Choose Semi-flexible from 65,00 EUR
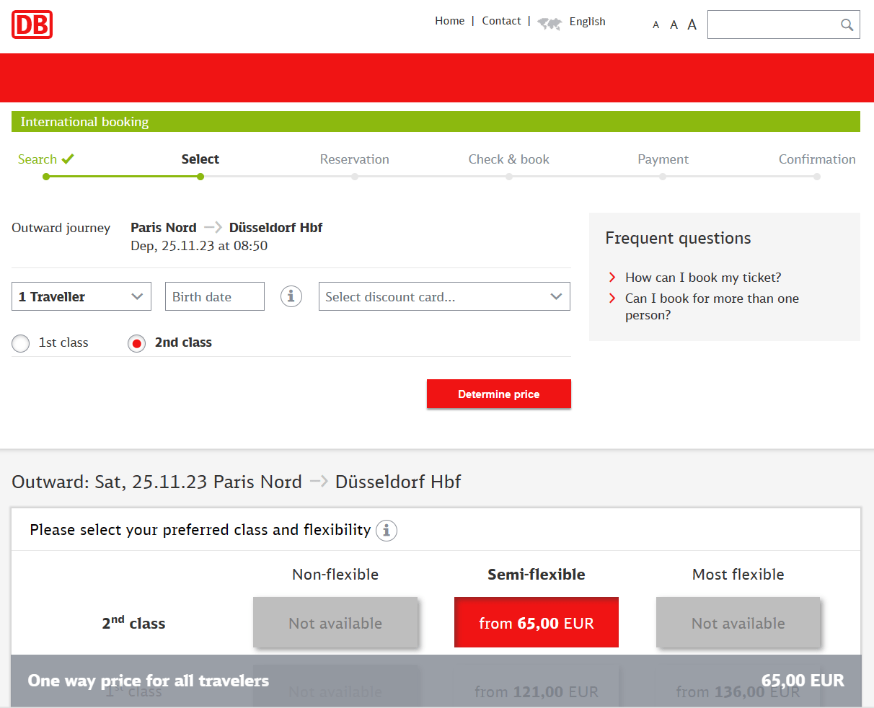 (x=537, y=622)
